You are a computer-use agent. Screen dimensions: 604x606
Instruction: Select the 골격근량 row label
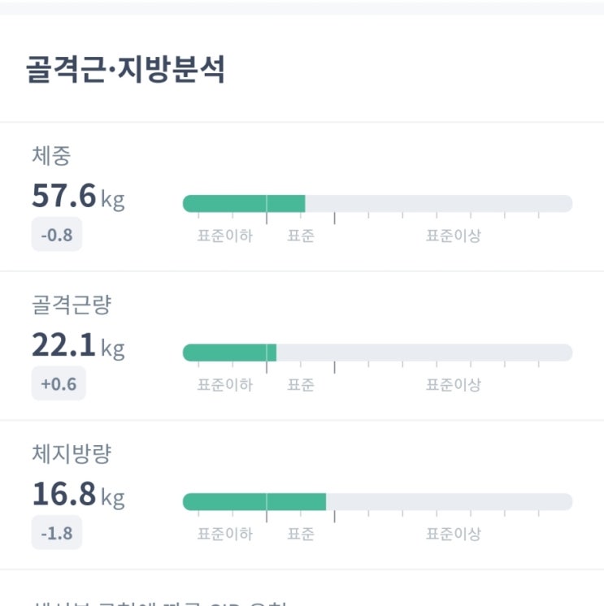(x=71, y=305)
